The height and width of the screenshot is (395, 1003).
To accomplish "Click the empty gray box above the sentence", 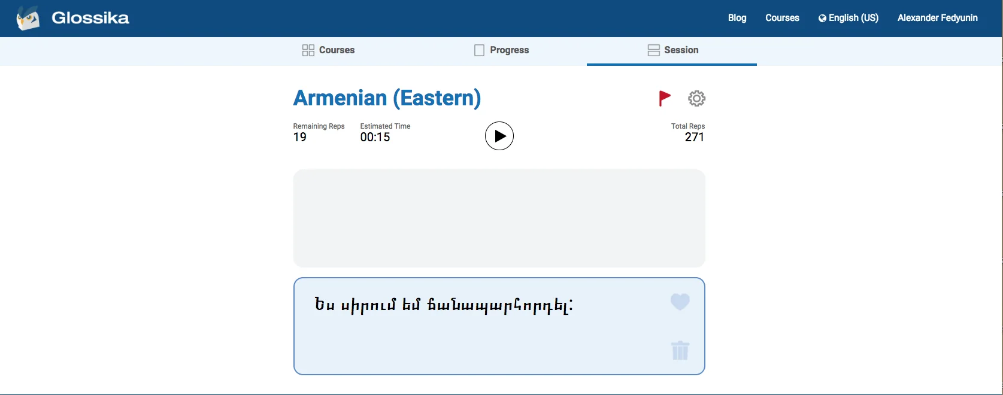I will [499, 218].
